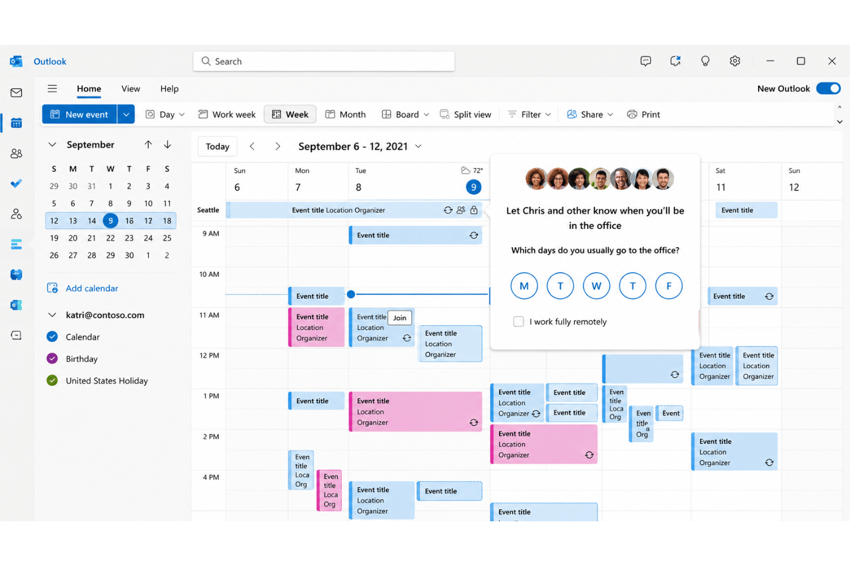Click the New event button
Image resolution: width=850 pixels, height=566 pixels.
[x=79, y=114]
